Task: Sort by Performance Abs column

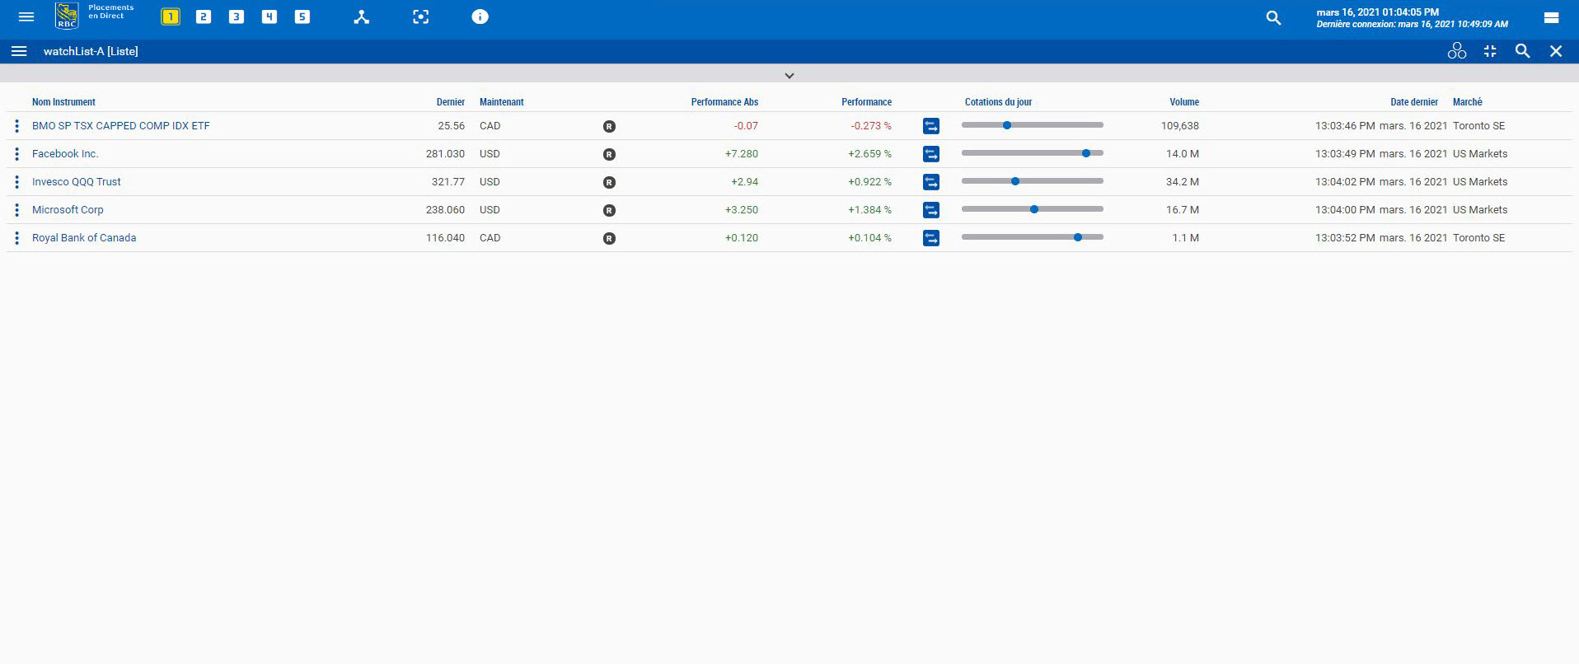Action: tap(724, 102)
